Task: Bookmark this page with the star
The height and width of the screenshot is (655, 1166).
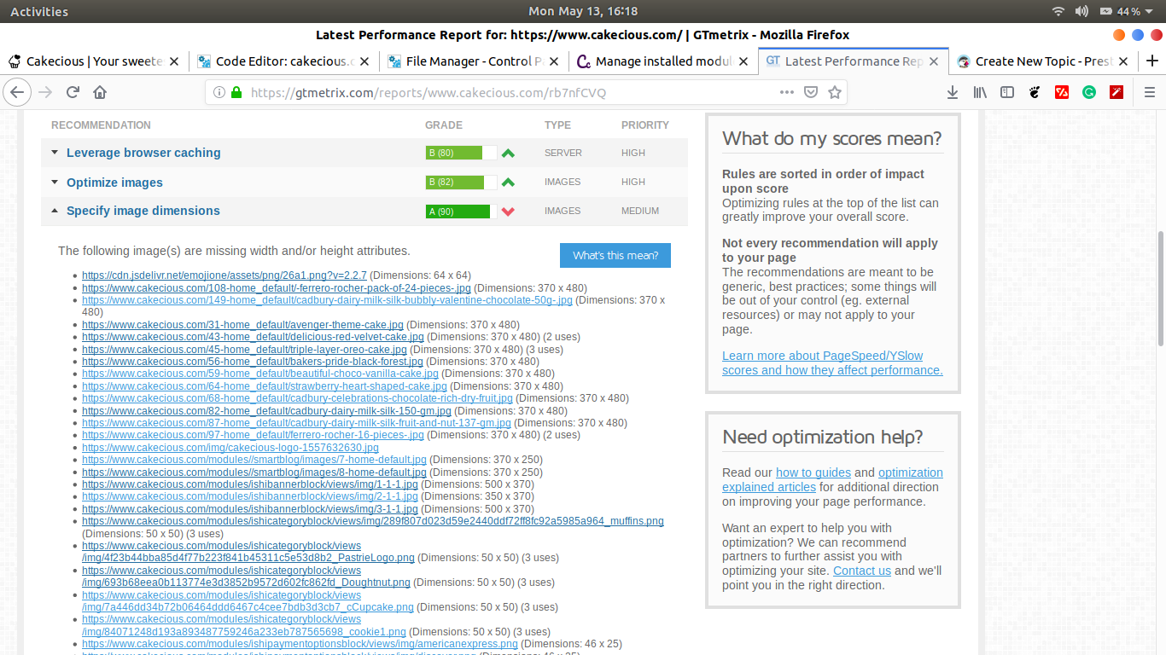Action: (x=835, y=92)
